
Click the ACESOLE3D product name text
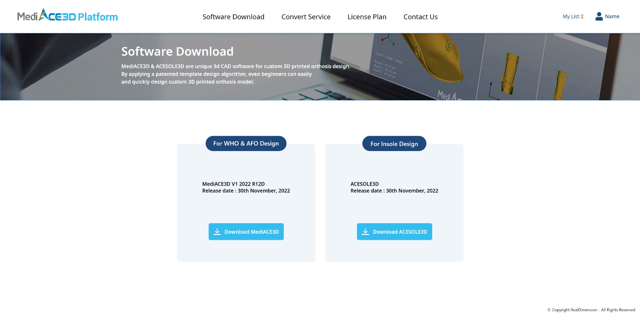click(365, 184)
